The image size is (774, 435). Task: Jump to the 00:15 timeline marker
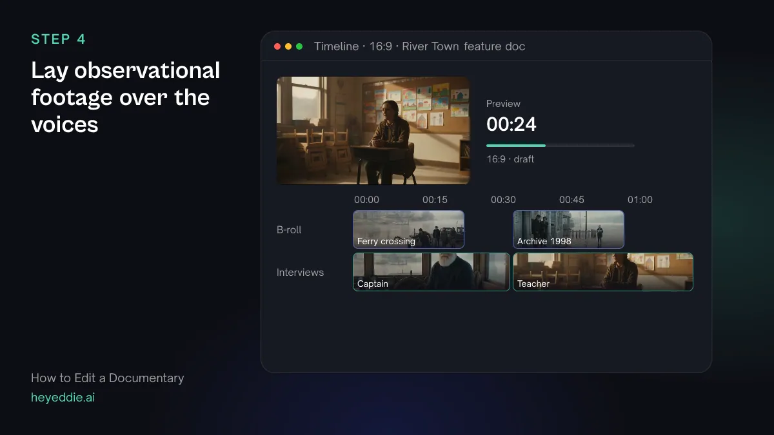(x=435, y=200)
